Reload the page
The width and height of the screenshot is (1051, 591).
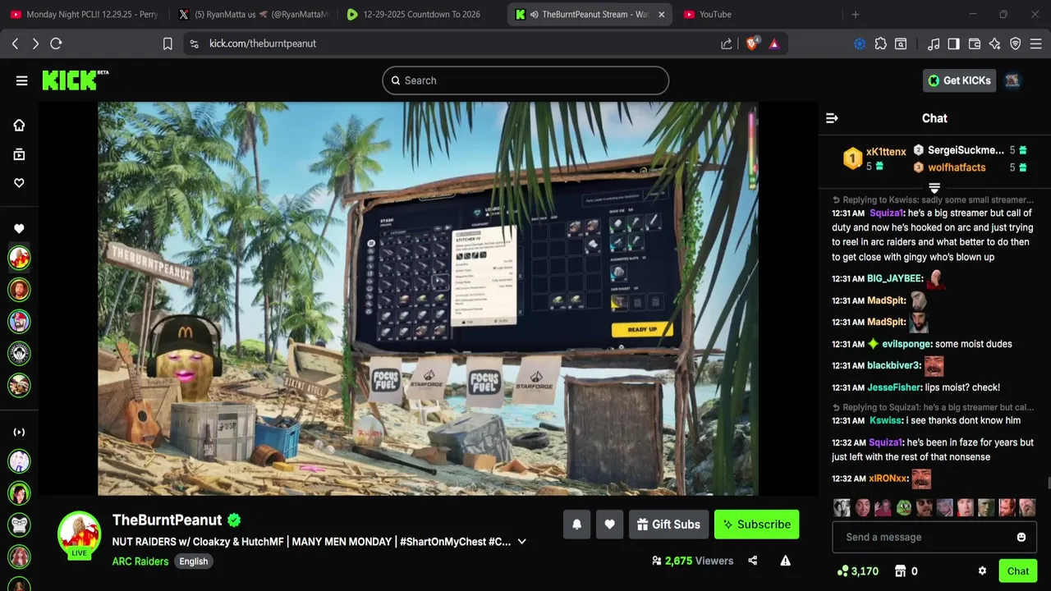pyautogui.click(x=56, y=44)
